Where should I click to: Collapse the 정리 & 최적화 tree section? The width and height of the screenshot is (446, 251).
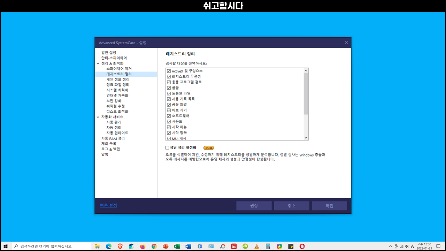tap(98, 63)
